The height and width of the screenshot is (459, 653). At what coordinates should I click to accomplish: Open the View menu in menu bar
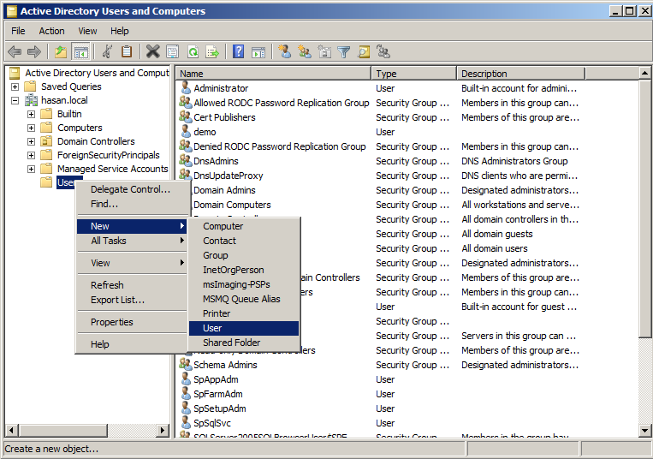(87, 31)
